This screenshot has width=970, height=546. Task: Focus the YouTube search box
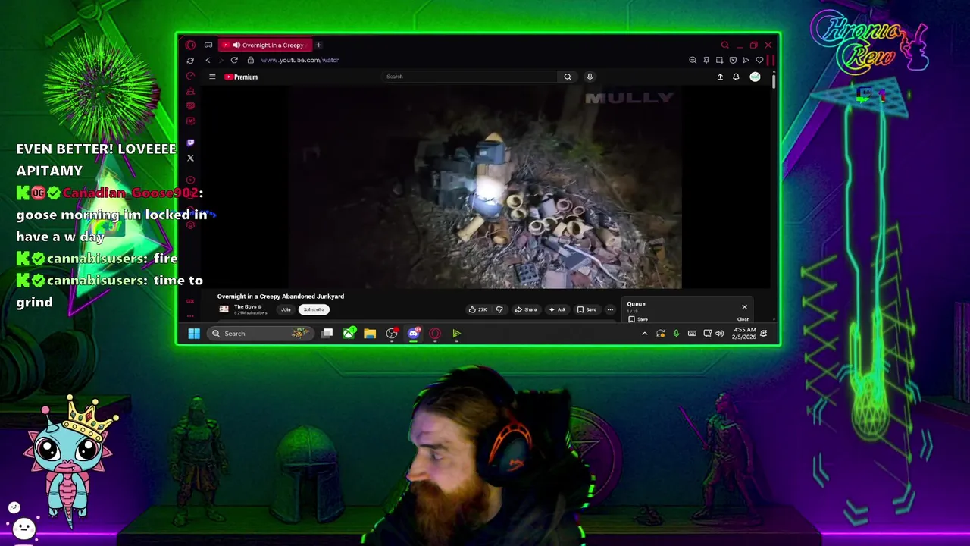pyautogui.click(x=470, y=77)
